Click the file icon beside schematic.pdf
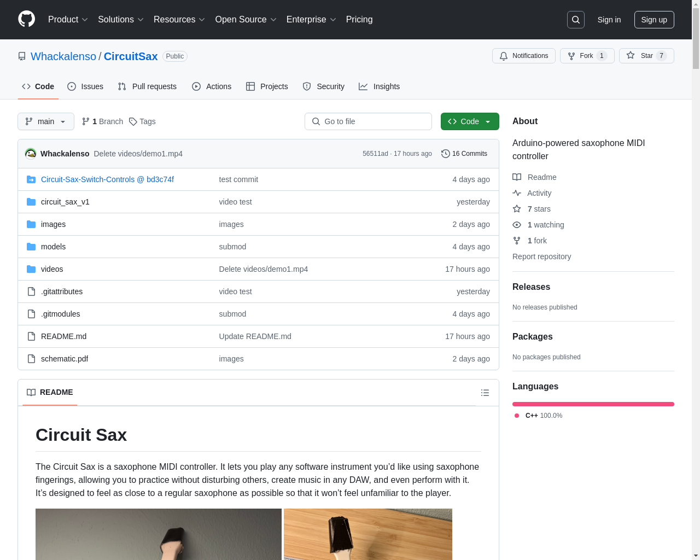700x560 pixels. 31,359
